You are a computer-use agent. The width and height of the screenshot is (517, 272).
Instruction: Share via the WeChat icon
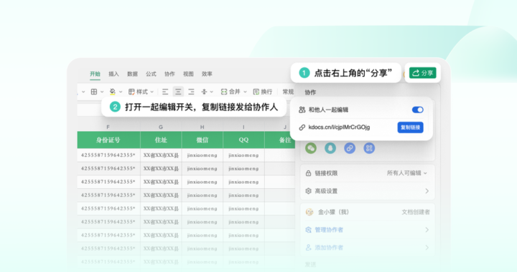311,148
